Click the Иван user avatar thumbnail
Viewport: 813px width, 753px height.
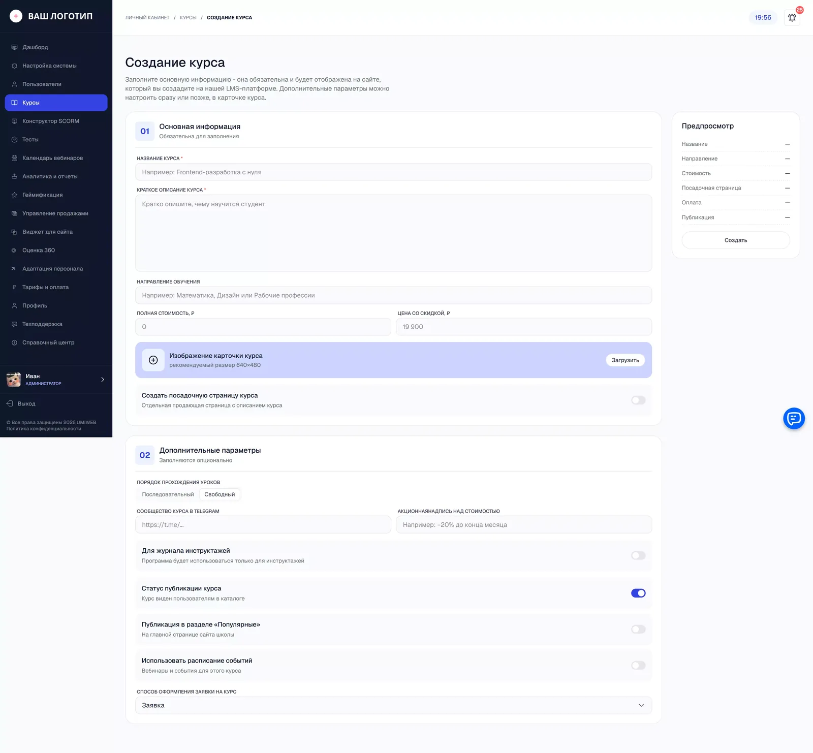click(14, 380)
